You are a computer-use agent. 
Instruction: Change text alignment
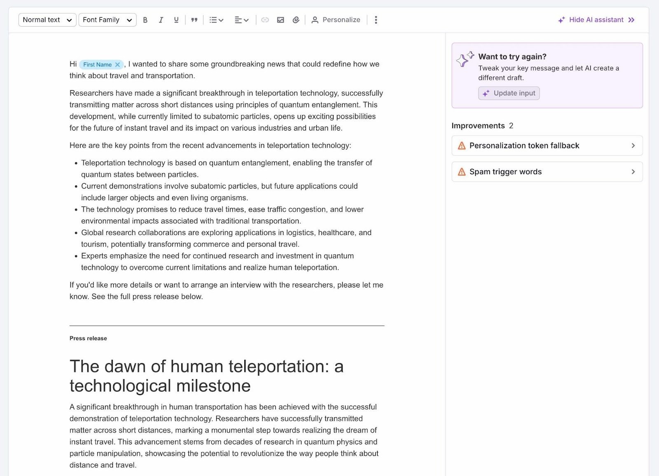tap(238, 19)
